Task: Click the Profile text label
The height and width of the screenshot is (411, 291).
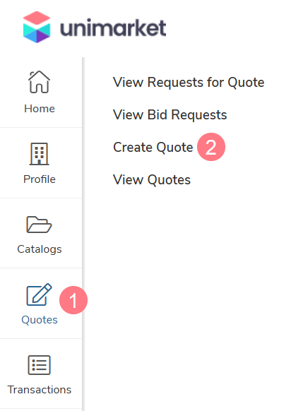Action: [40, 179]
